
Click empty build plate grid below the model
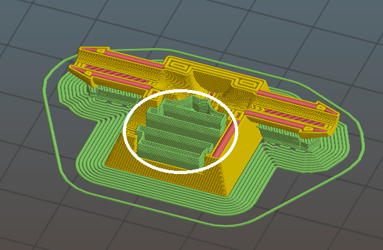171,235
